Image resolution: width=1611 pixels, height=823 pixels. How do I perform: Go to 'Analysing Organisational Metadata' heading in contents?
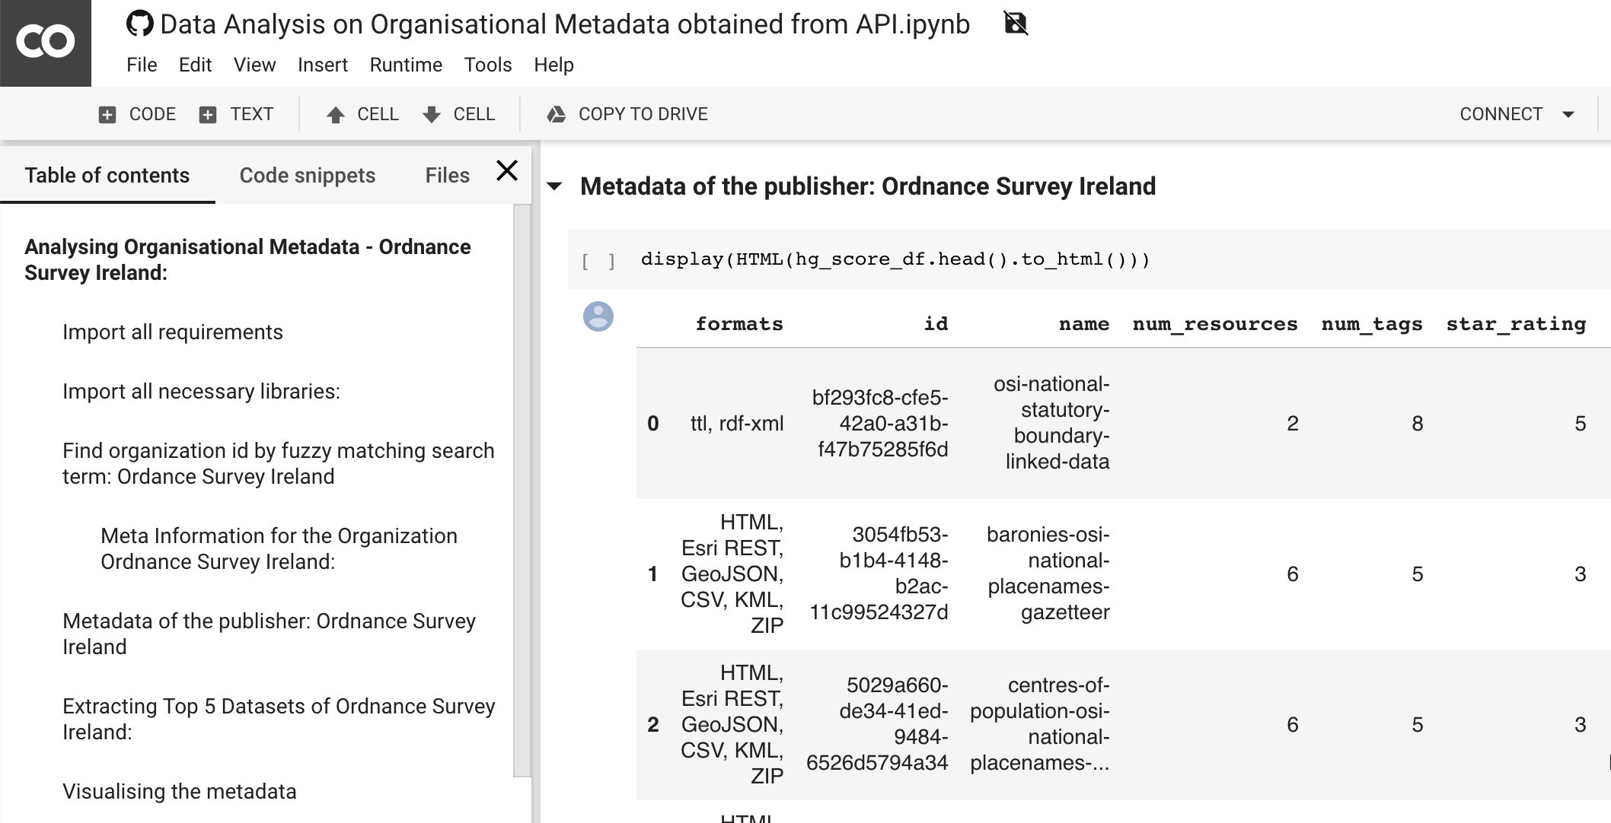pyautogui.click(x=247, y=259)
